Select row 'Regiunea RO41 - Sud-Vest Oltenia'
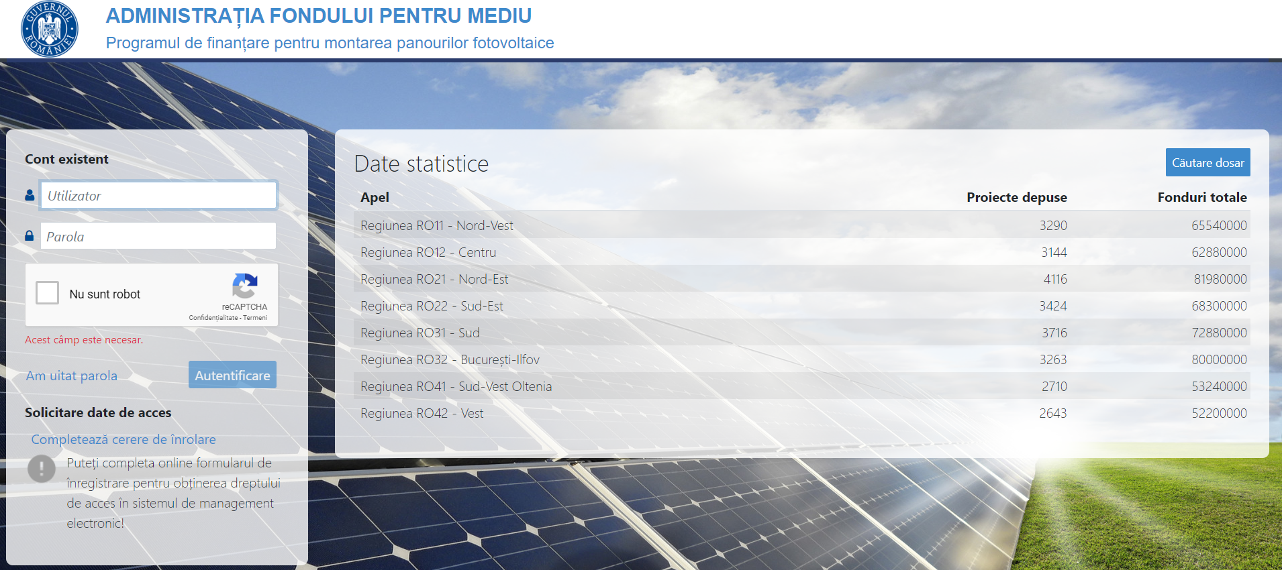The height and width of the screenshot is (570, 1282). (x=802, y=386)
